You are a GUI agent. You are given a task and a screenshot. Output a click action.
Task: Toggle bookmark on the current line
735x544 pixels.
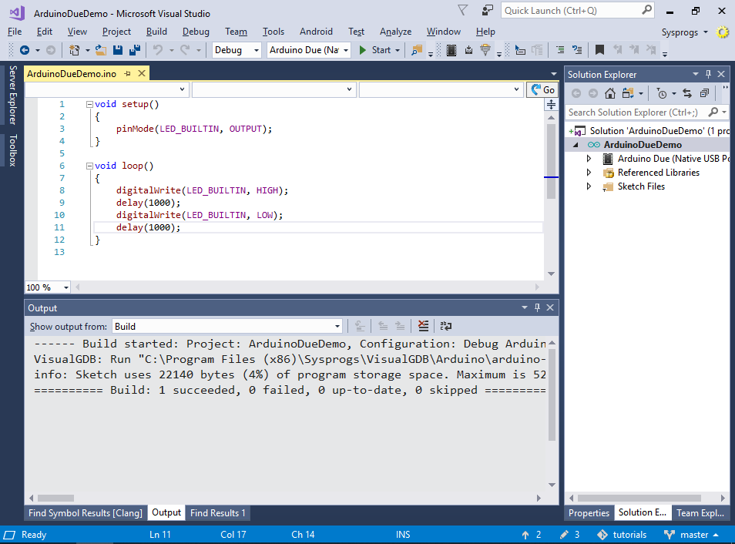click(599, 50)
